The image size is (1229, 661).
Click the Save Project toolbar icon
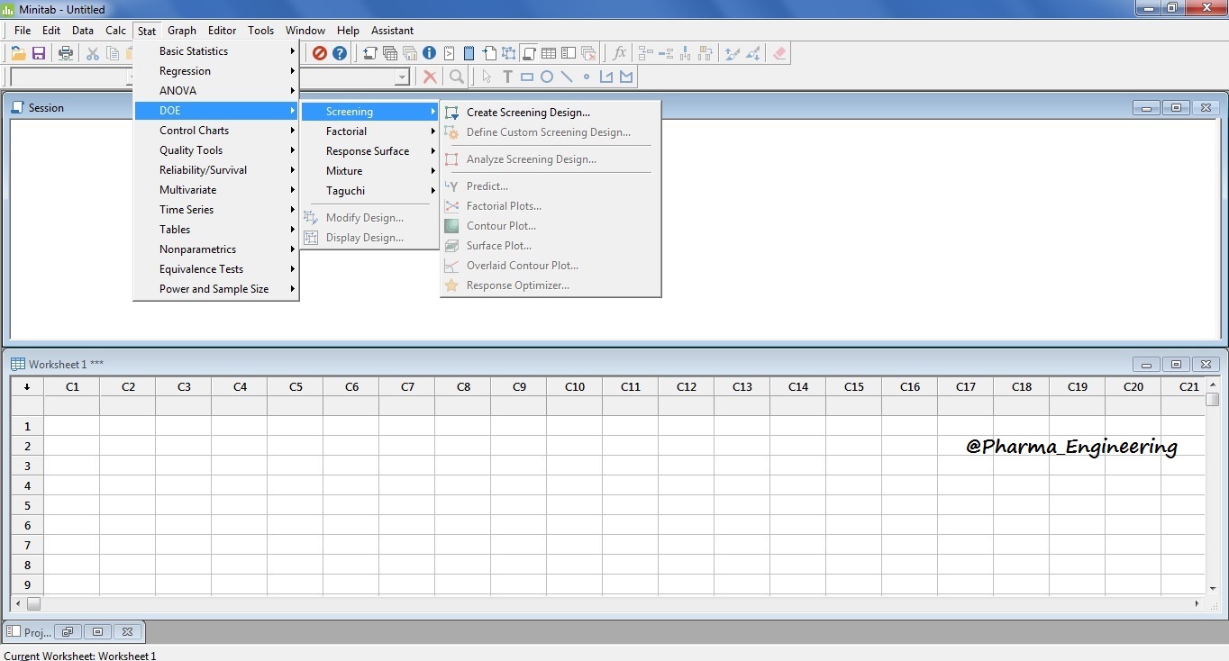pos(39,52)
